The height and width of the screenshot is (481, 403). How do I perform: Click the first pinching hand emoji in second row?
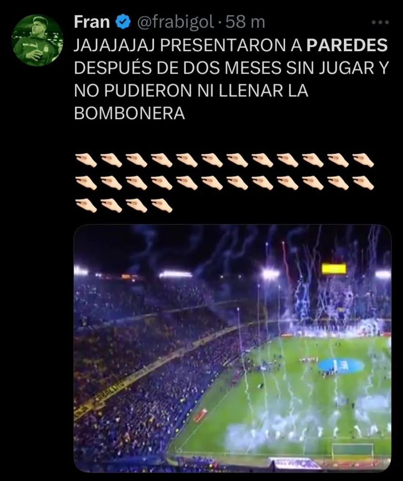(x=86, y=183)
